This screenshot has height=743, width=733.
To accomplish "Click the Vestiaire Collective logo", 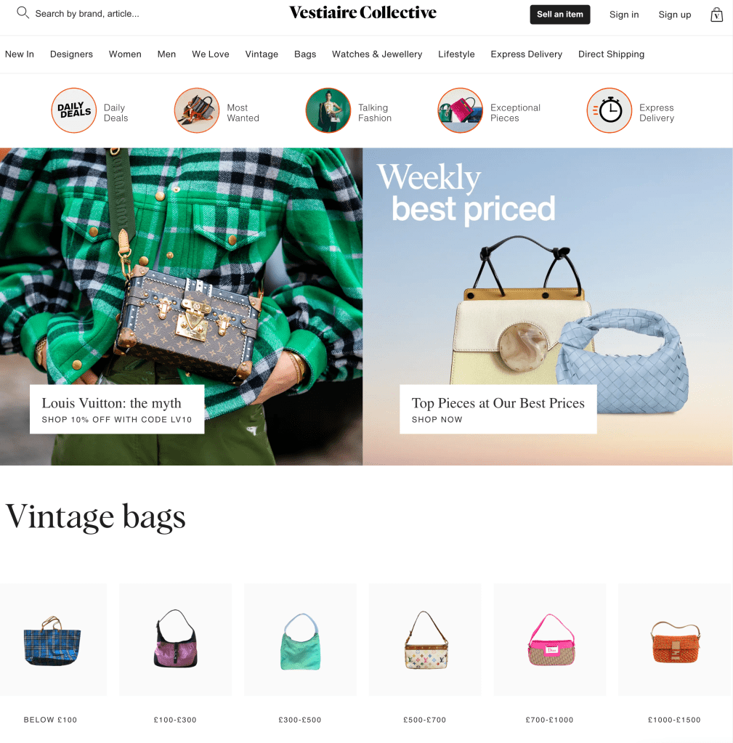I will (363, 13).
